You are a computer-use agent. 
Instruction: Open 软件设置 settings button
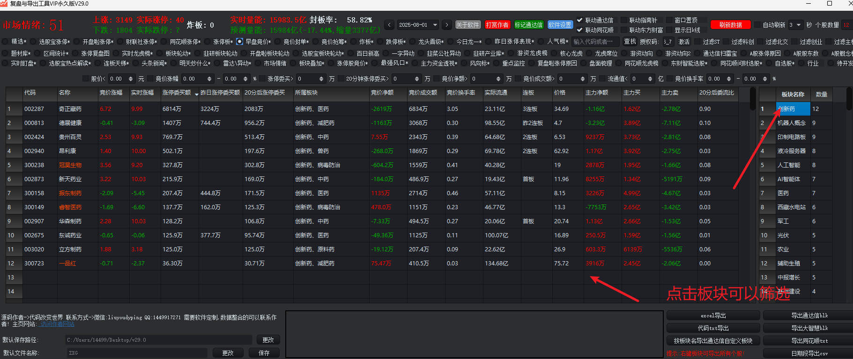click(x=560, y=25)
